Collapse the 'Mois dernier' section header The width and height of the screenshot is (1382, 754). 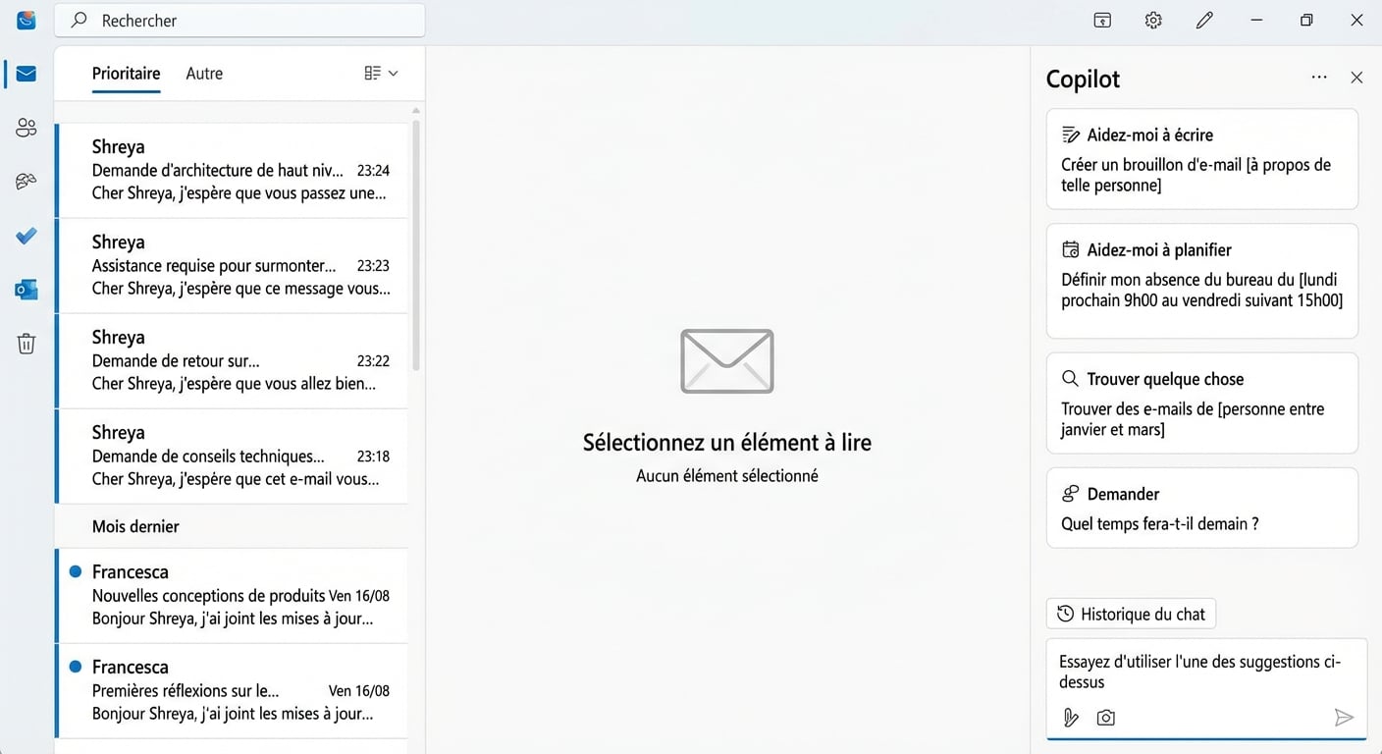pyautogui.click(x=134, y=526)
